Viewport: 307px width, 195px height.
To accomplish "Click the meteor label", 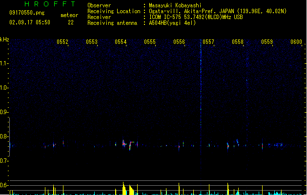I will (x=69, y=15).
